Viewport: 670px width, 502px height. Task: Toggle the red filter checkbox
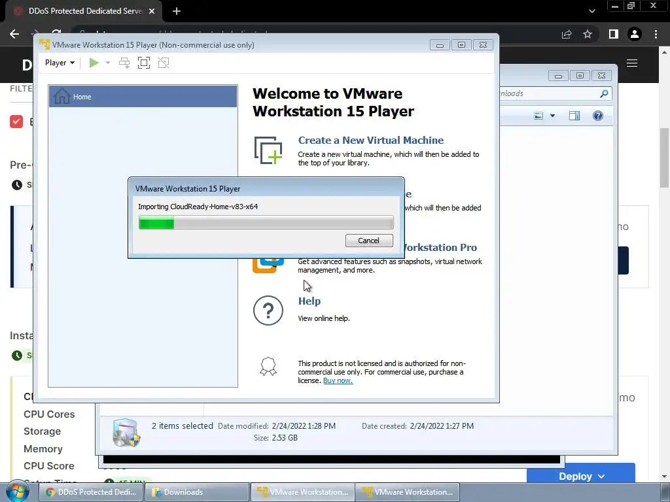(x=16, y=122)
